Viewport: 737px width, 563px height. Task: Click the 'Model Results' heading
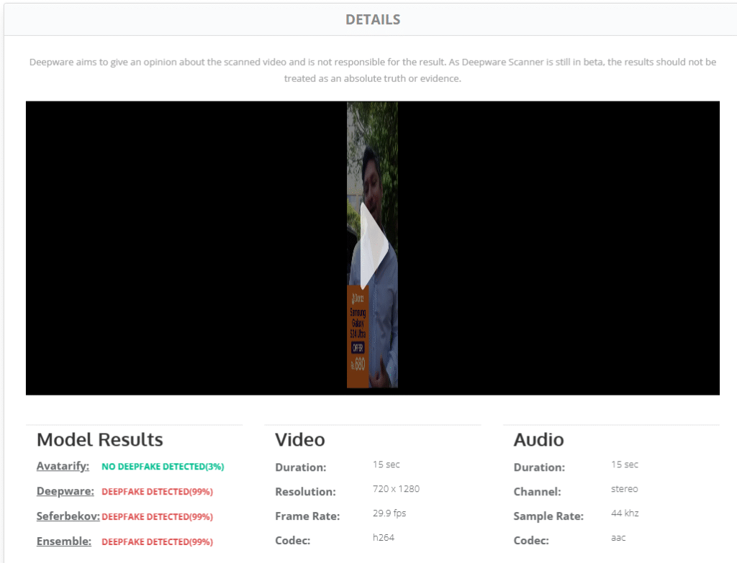pyautogui.click(x=99, y=440)
